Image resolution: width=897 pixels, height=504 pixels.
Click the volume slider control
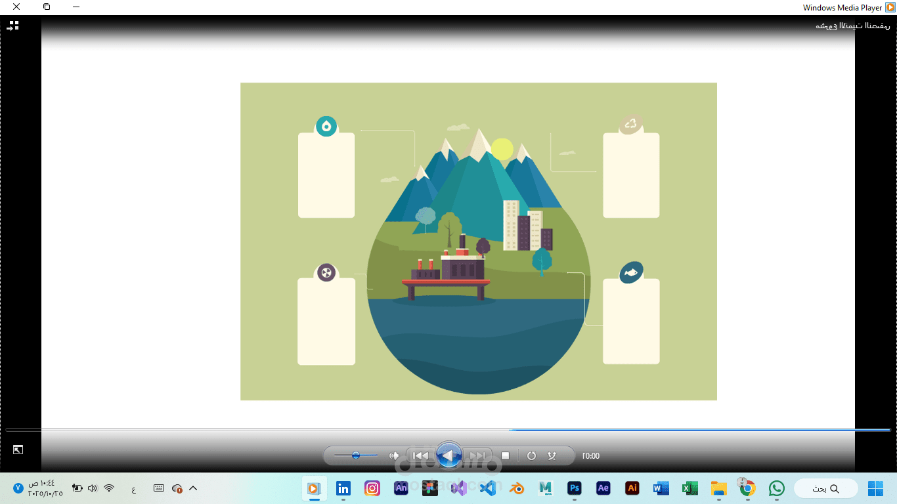click(355, 455)
